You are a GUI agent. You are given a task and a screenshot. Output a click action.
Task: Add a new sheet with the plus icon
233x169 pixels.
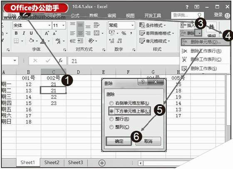(102, 163)
